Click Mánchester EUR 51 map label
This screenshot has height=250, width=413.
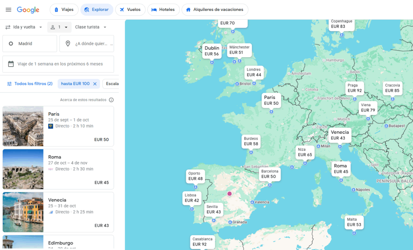(240, 50)
